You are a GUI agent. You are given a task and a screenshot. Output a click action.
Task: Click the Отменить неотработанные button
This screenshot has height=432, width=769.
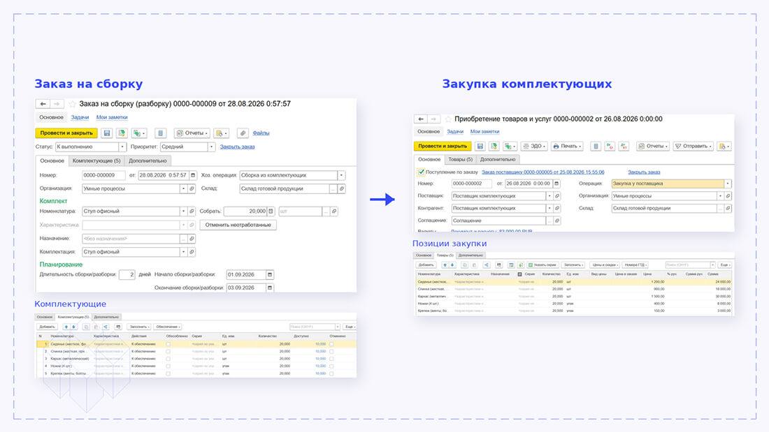point(238,225)
